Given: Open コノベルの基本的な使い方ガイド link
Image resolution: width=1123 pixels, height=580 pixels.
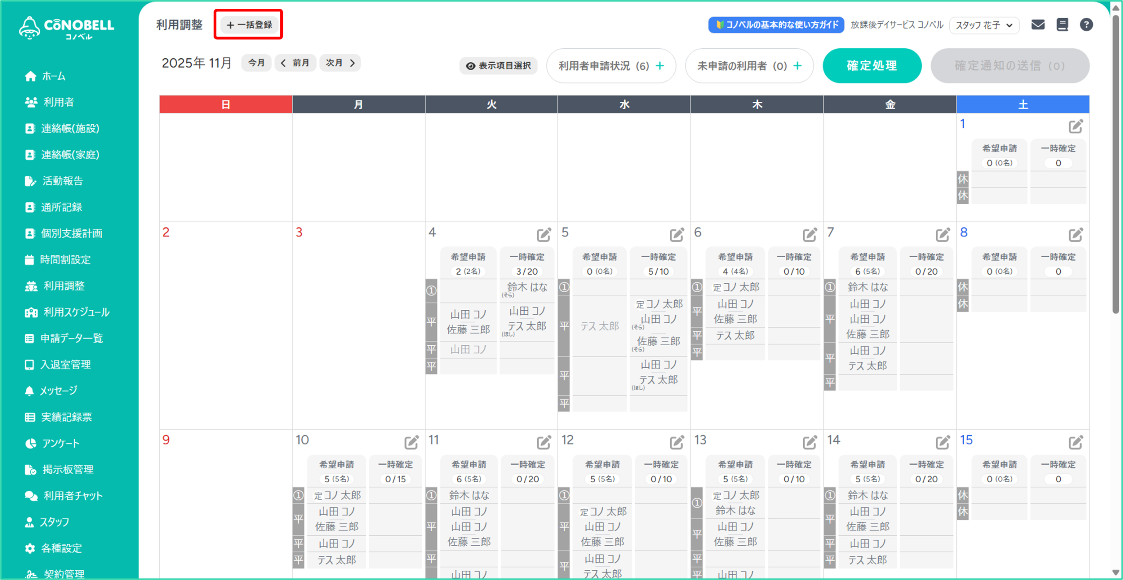Looking at the screenshot, I should click(x=776, y=25).
